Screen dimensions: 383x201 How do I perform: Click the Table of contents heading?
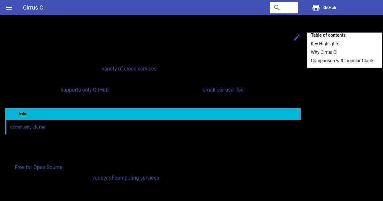click(328, 35)
